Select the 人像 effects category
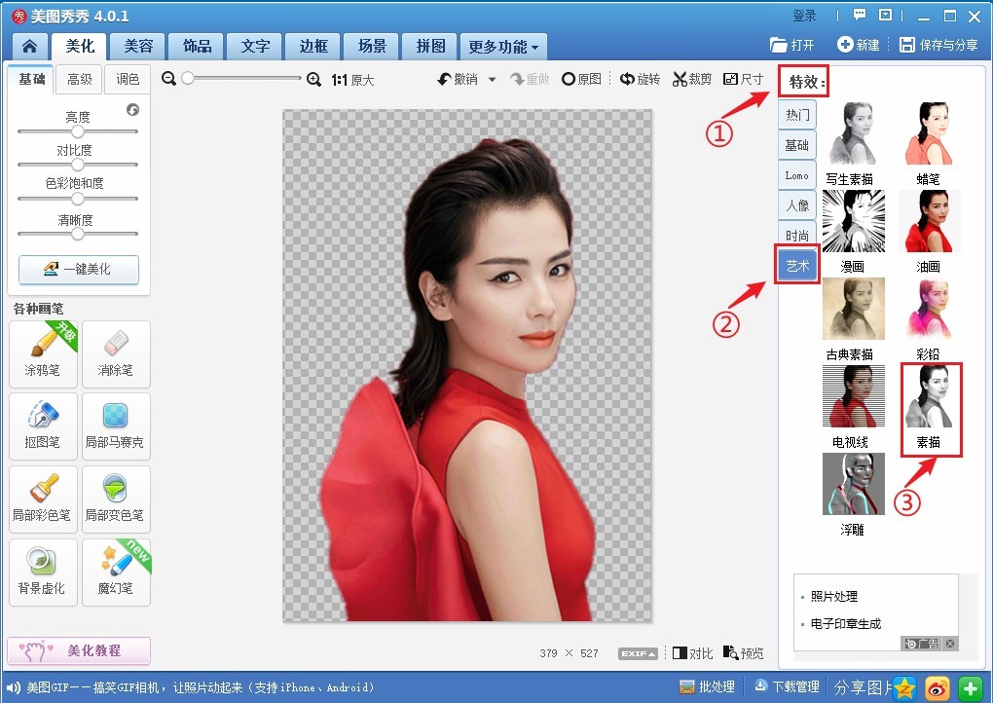 (797, 205)
